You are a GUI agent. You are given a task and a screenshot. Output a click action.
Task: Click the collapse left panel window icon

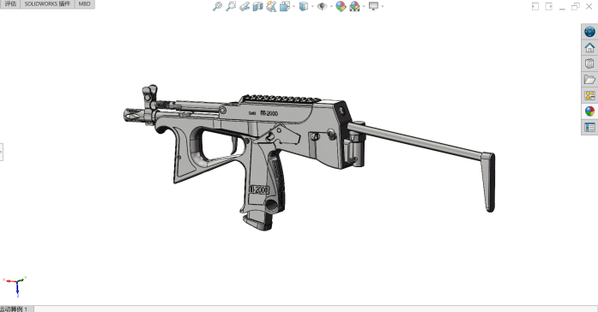pos(535,7)
